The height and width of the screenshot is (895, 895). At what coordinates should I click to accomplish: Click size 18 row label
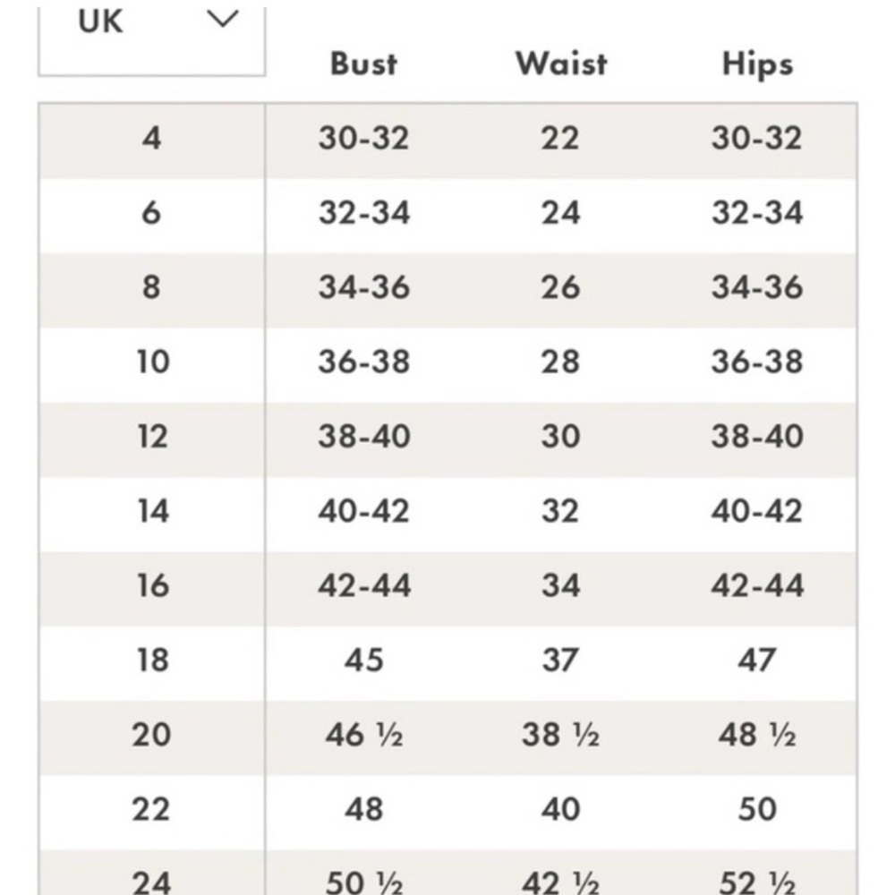(x=153, y=661)
